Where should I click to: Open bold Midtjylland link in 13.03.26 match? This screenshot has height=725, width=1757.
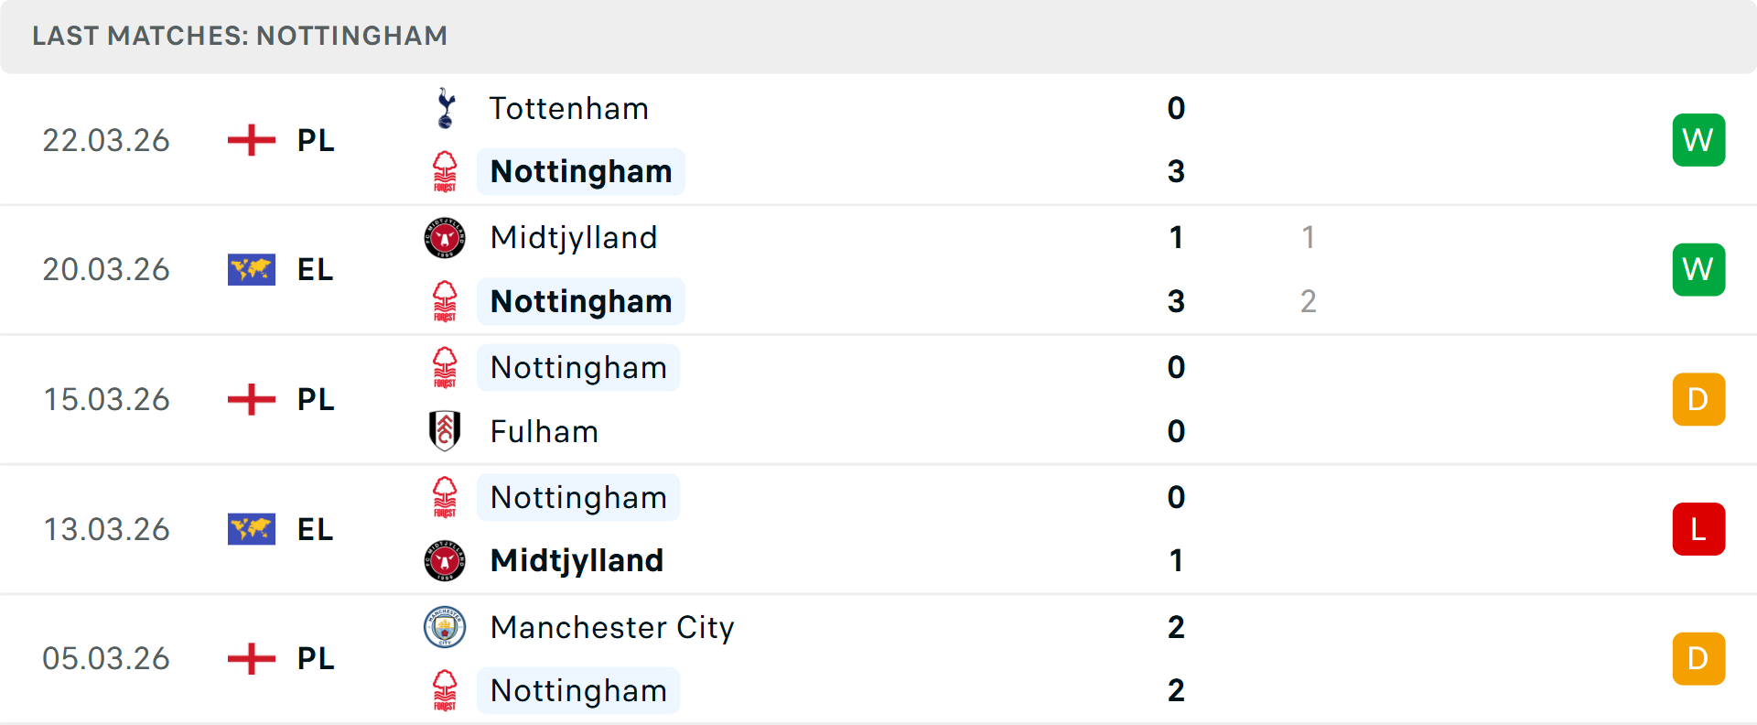(x=577, y=560)
